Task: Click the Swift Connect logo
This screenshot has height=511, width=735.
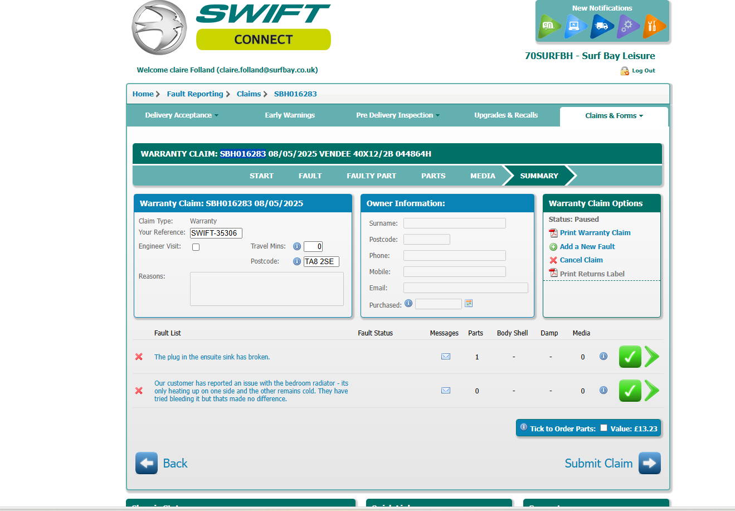Action: (x=231, y=28)
